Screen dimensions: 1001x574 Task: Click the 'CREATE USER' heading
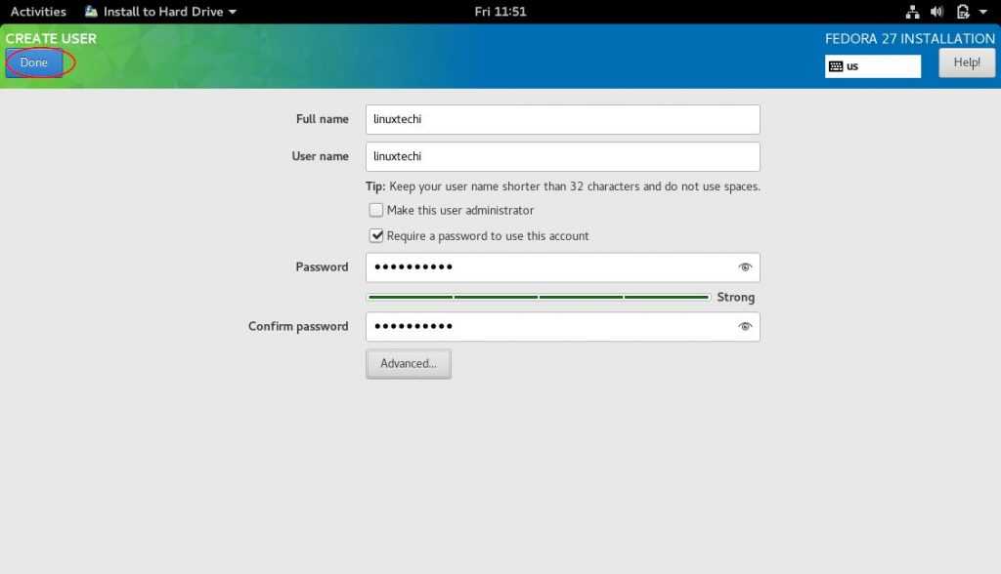click(51, 38)
